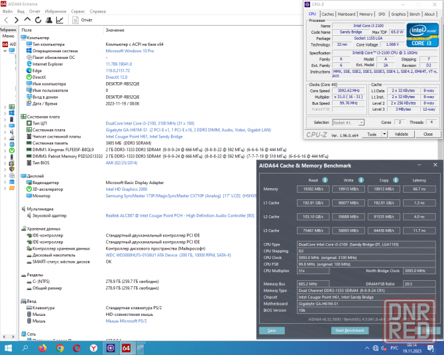
Task: Click the Компьютер section header icon
Action: 23,38
